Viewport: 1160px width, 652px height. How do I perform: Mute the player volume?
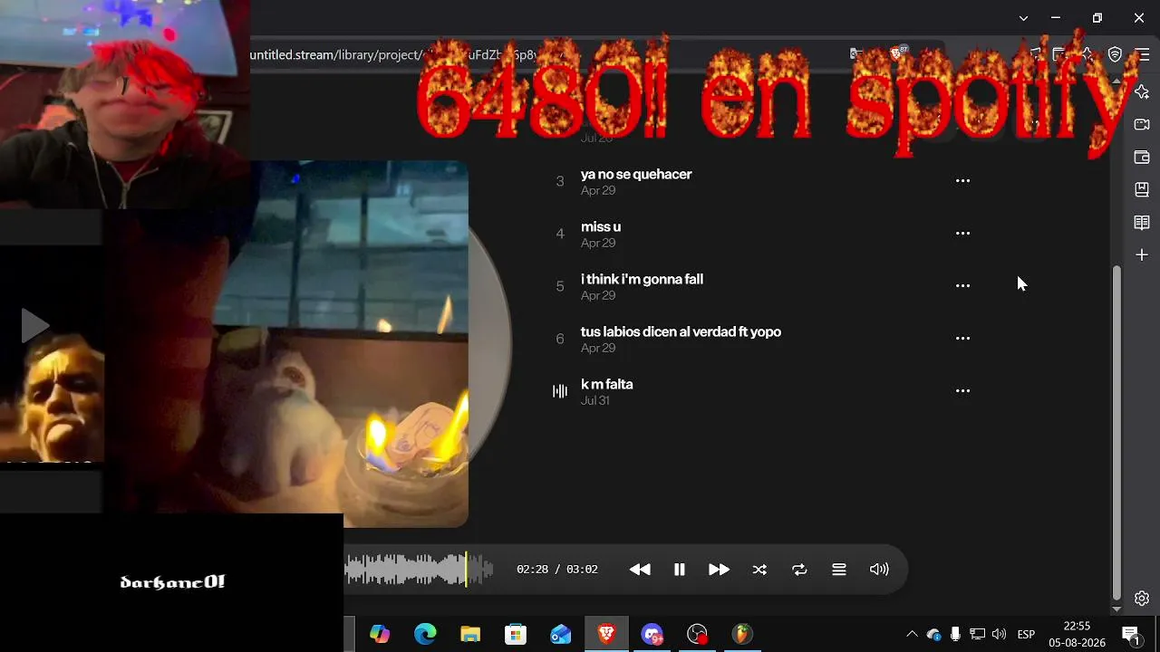pyautogui.click(x=879, y=570)
